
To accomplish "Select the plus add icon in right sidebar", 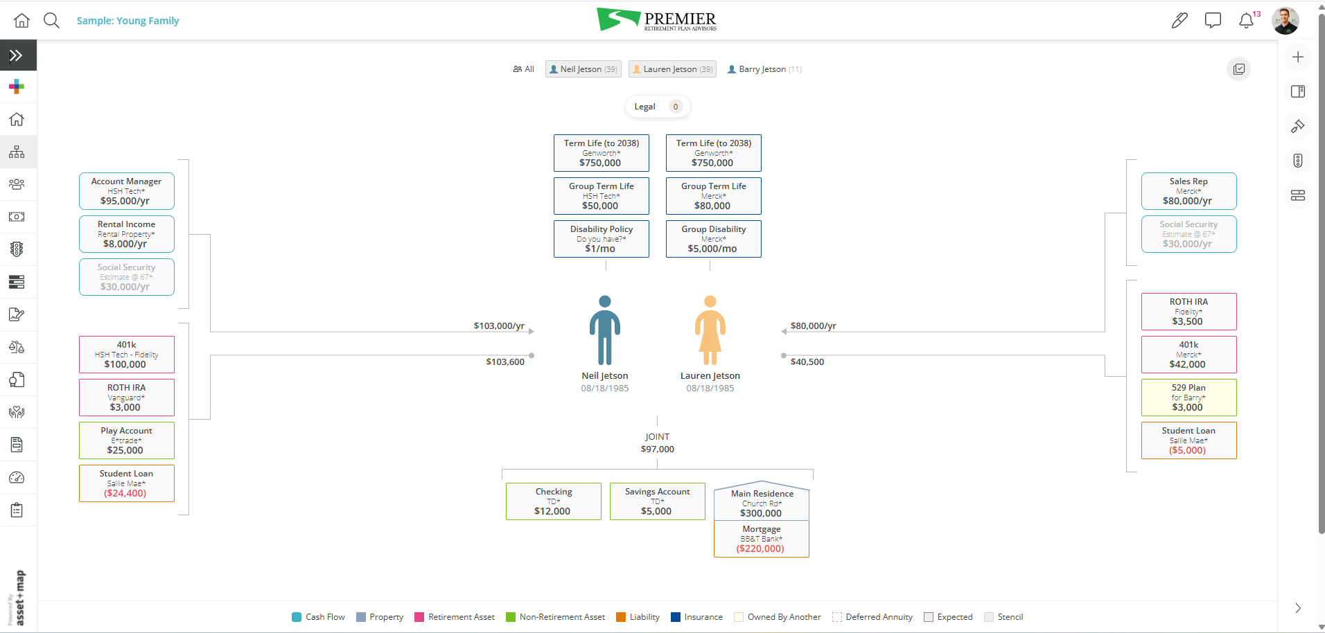I will (x=1298, y=57).
